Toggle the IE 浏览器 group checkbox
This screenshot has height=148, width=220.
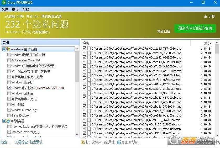point(4,121)
